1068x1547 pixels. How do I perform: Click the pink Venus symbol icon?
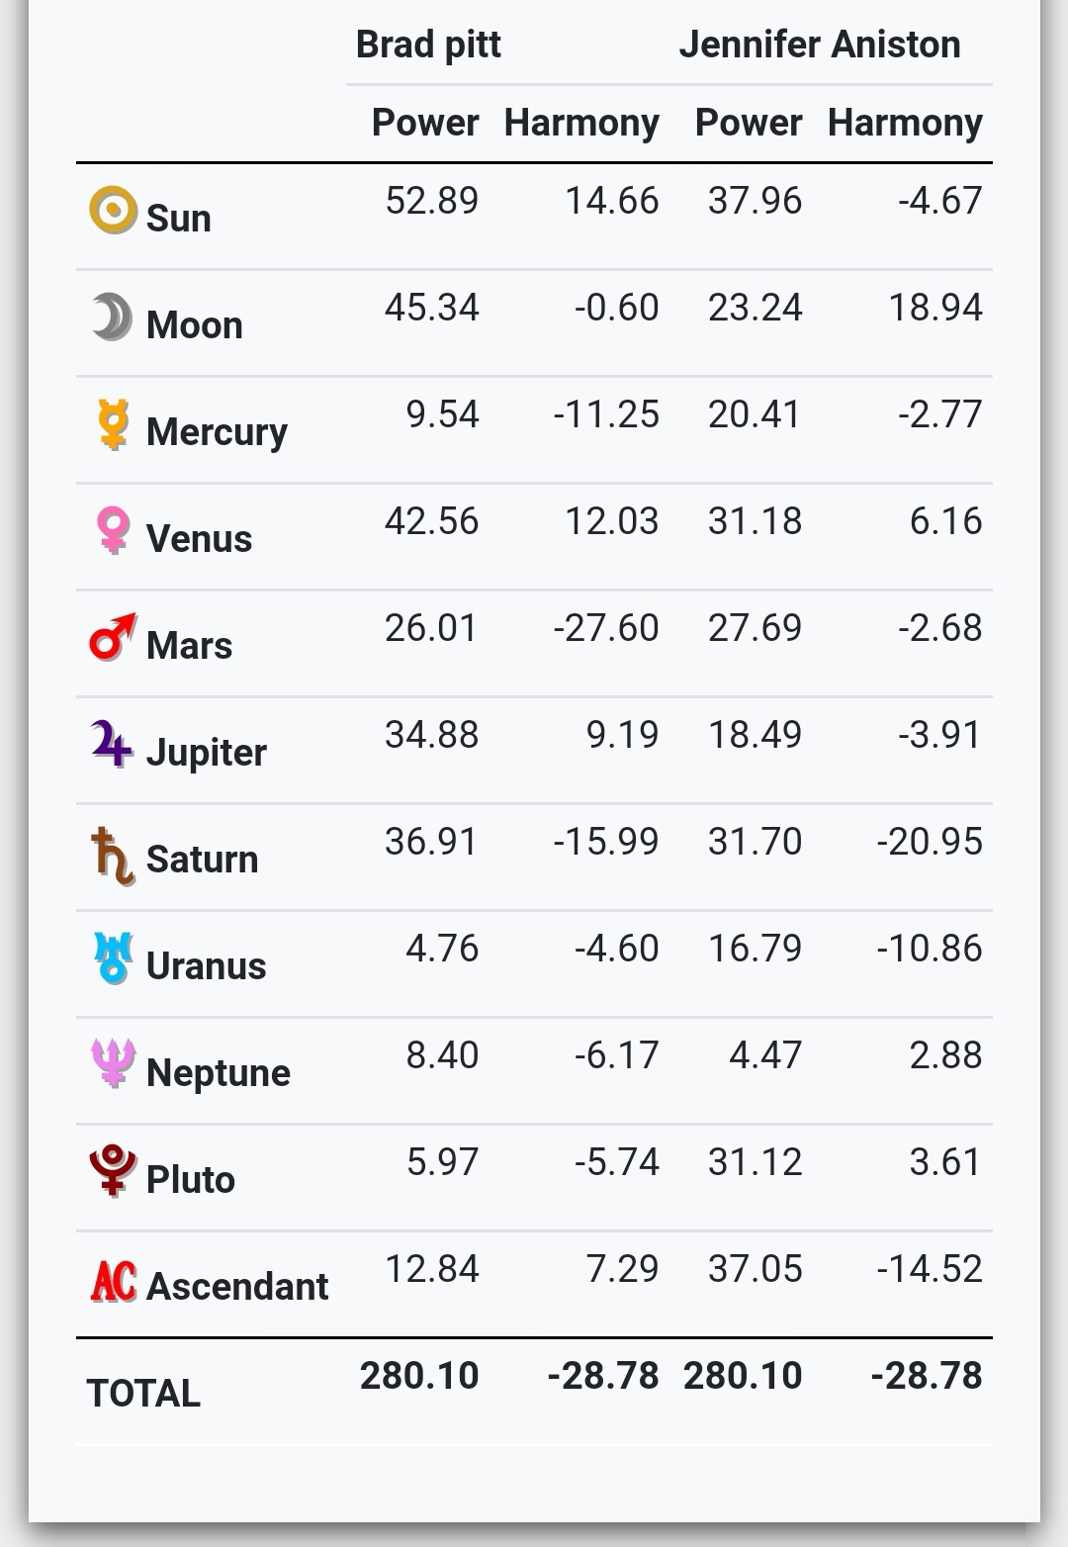pyautogui.click(x=114, y=530)
